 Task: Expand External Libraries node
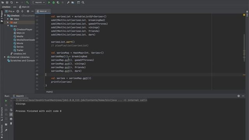[x=5, y=57]
